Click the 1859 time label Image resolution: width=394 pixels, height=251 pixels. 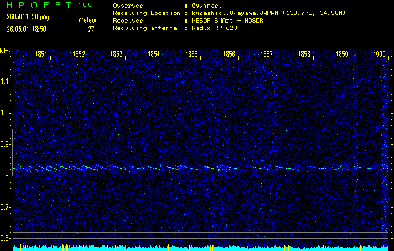(342, 55)
